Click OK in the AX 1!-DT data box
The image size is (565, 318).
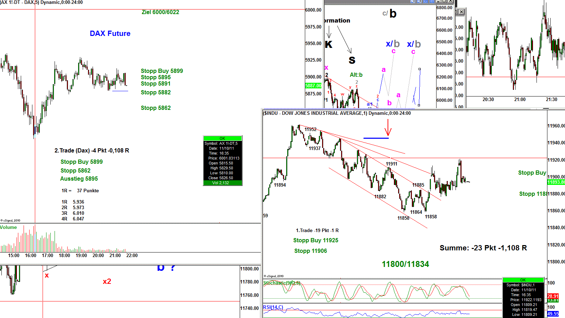pyautogui.click(x=222, y=138)
